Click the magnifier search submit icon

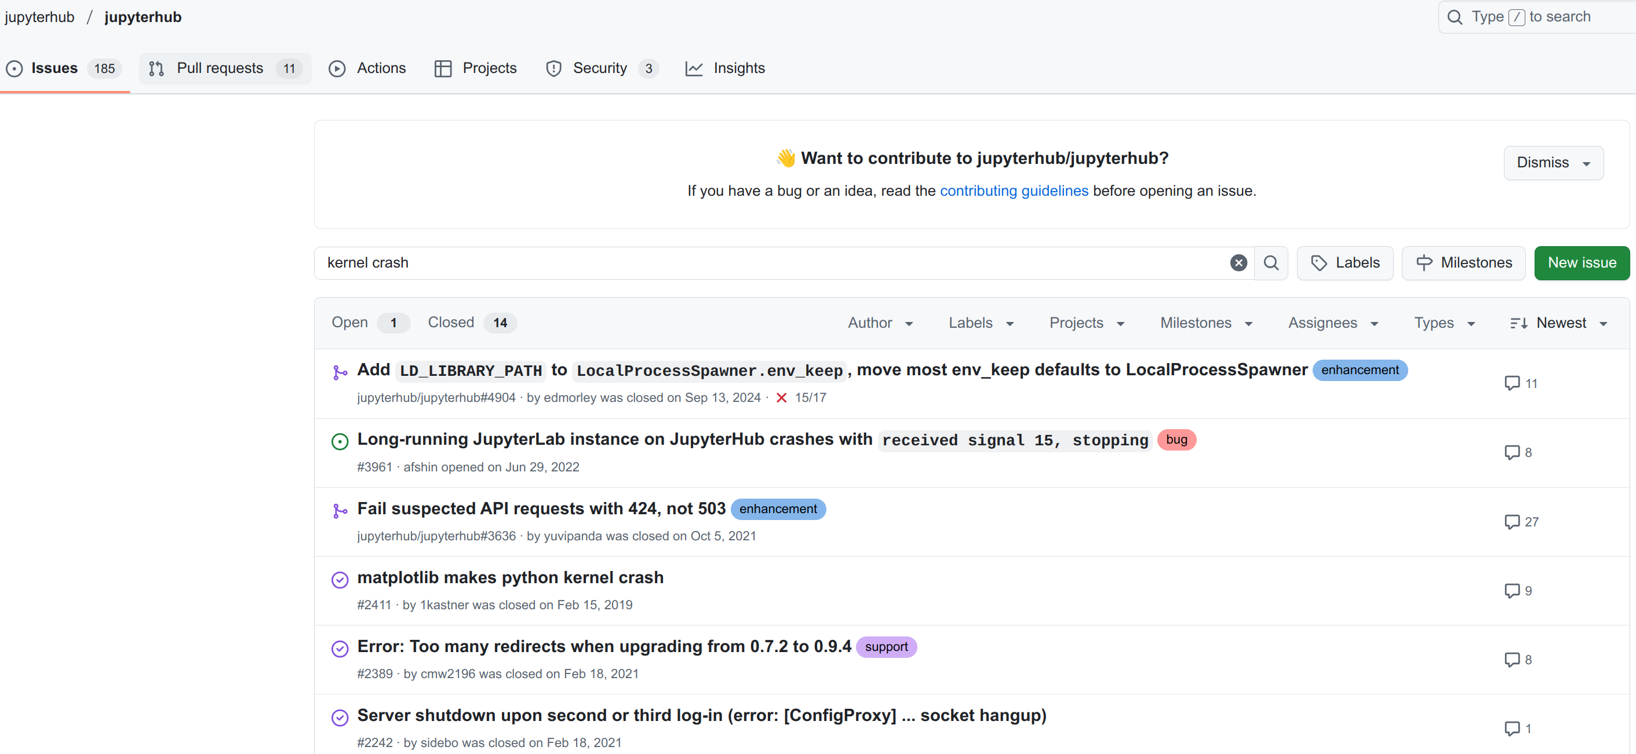[x=1271, y=263]
